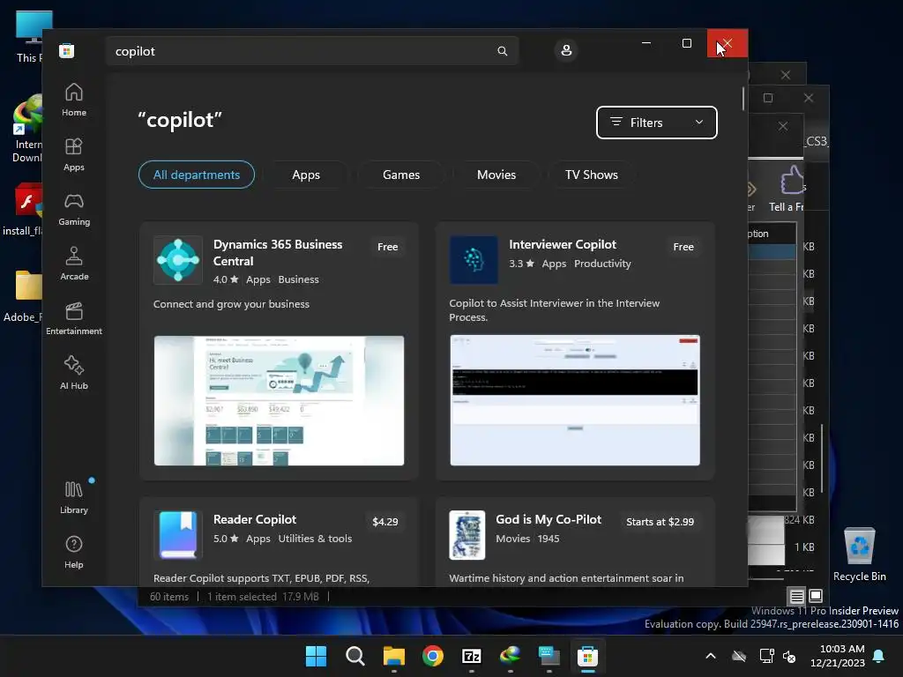Screen dimensions: 903x677
Task: Open Entertainment in the Store sidebar
Action: (x=74, y=318)
